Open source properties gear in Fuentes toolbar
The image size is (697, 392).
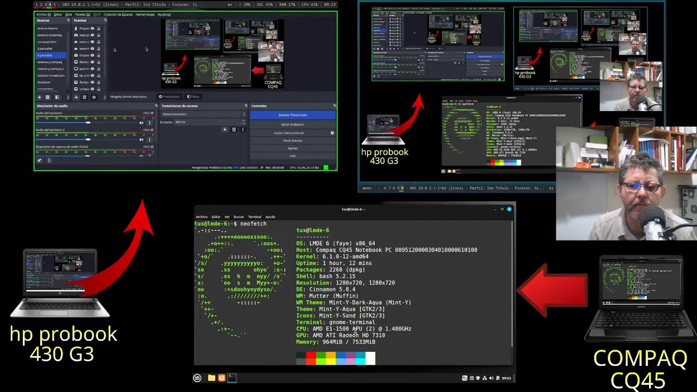coord(94,97)
